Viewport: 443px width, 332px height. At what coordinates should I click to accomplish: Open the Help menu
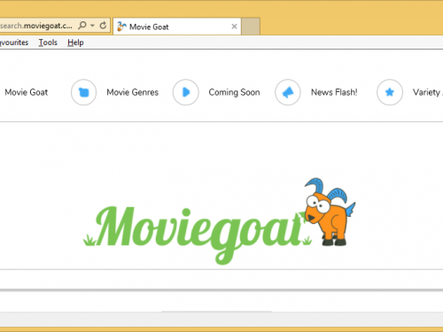(75, 42)
